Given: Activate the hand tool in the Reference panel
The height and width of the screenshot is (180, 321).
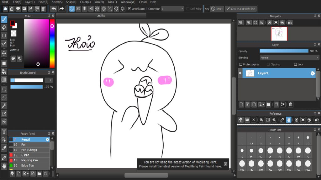Looking at the screenshot, I should click(288, 120).
